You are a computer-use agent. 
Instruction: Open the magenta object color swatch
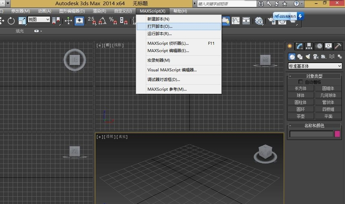tap(337, 134)
